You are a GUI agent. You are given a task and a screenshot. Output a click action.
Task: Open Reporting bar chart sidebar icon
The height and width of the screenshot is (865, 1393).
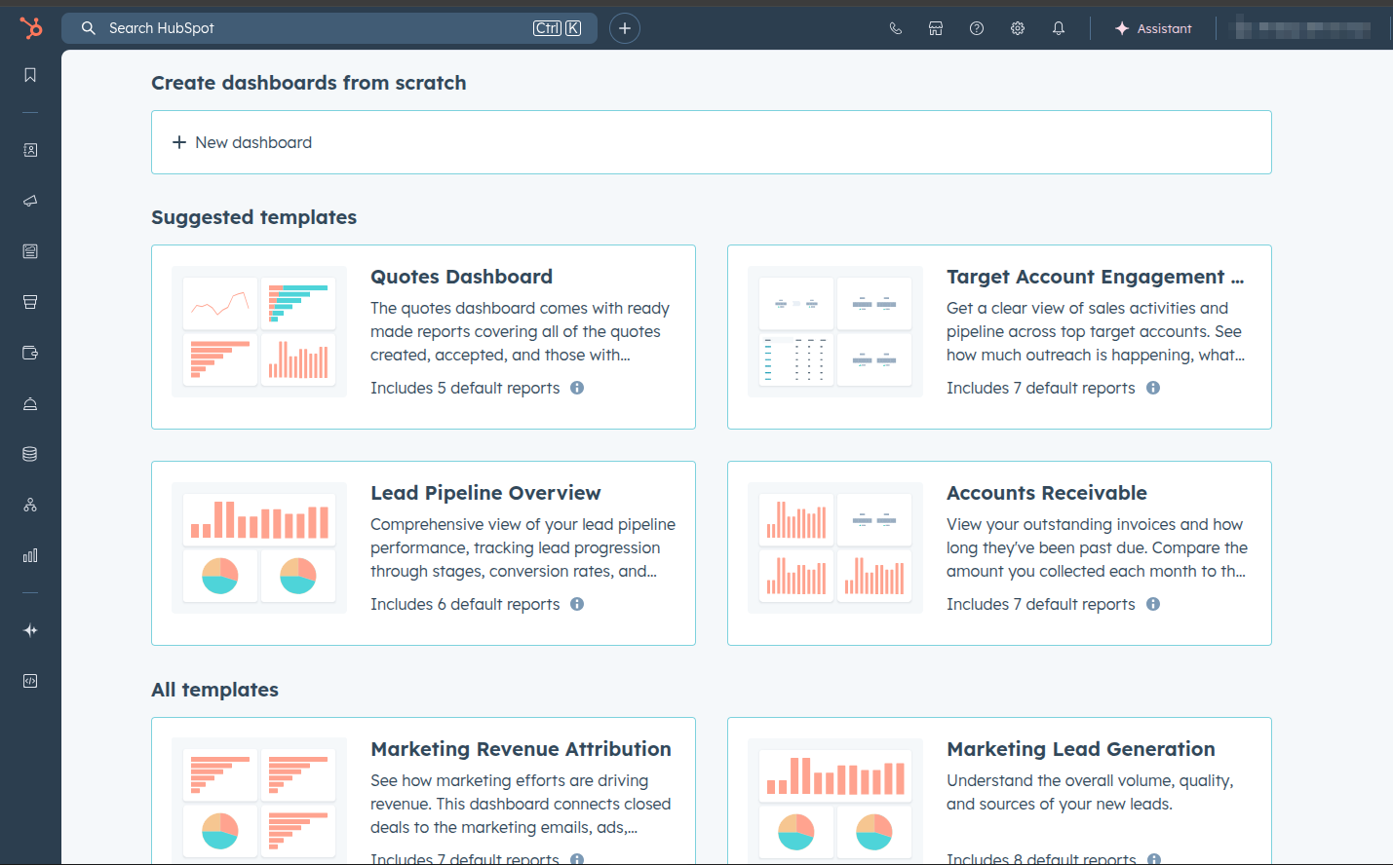[x=30, y=555]
